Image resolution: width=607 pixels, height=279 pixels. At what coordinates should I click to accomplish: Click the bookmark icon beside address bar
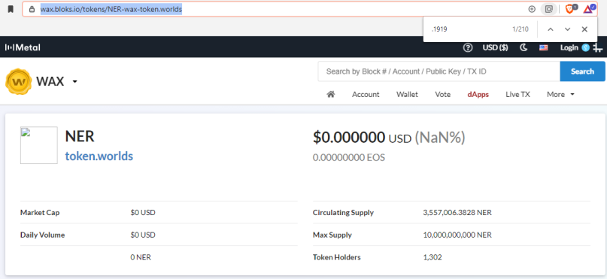point(11,9)
